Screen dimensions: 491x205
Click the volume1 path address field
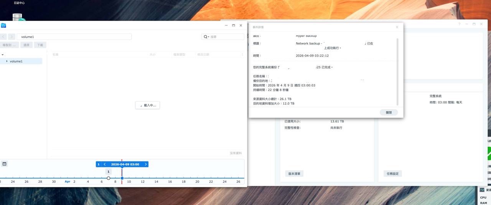tap(74, 37)
